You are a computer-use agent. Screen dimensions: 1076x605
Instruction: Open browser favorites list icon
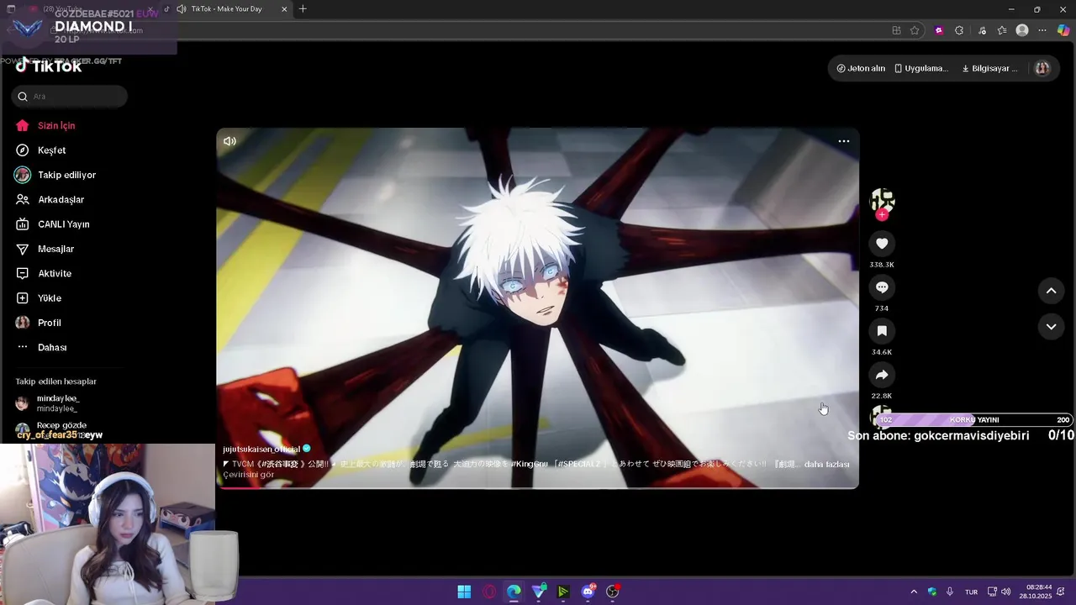1002,30
